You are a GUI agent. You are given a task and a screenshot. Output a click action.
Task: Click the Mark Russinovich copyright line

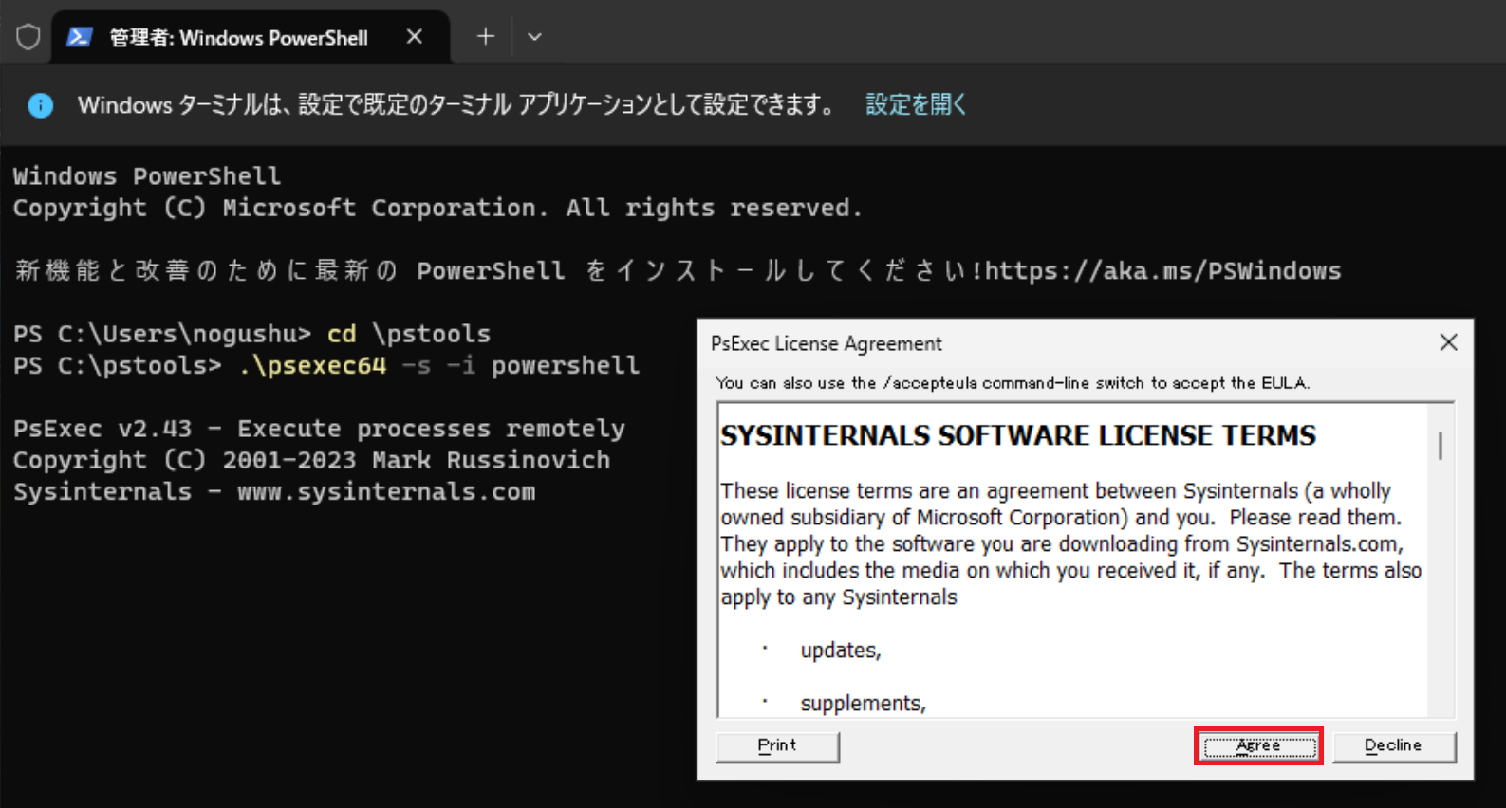(312, 461)
